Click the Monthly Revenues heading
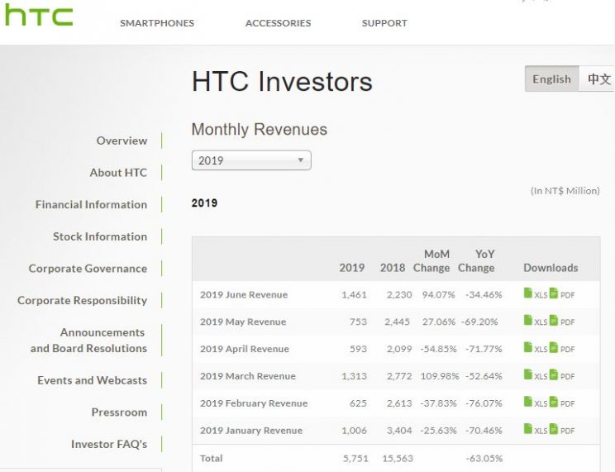This screenshot has height=472, width=615. (x=260, y=130)
